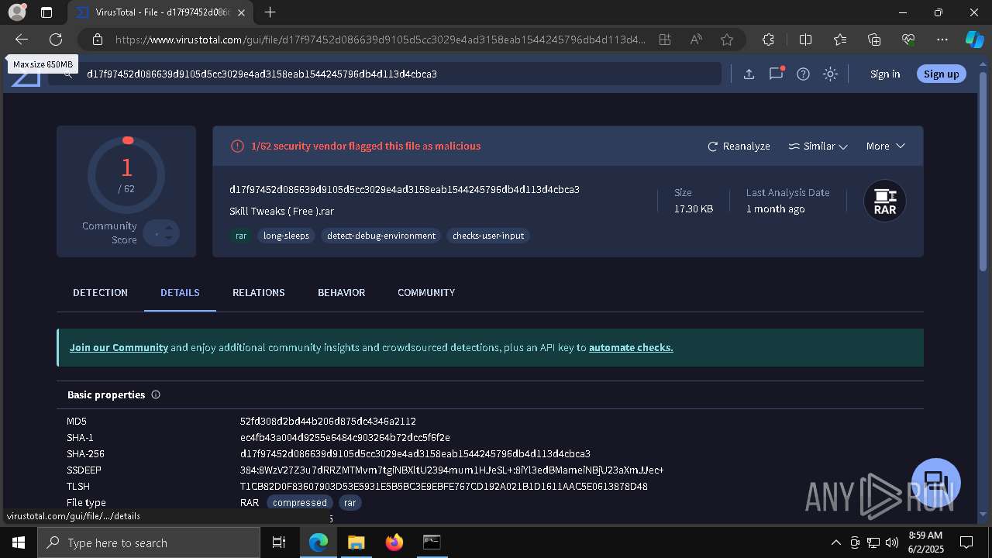
Task: Select the DETAILS tab
Action: pyautogui.click(x=180, y=292)
